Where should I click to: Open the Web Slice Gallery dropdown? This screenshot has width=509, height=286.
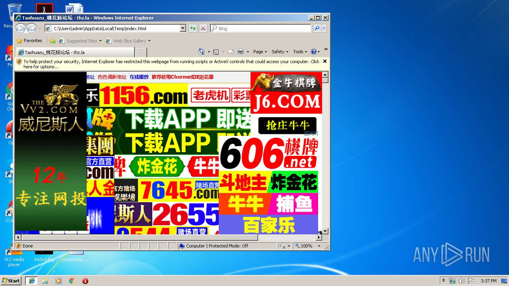pos(149,41)
